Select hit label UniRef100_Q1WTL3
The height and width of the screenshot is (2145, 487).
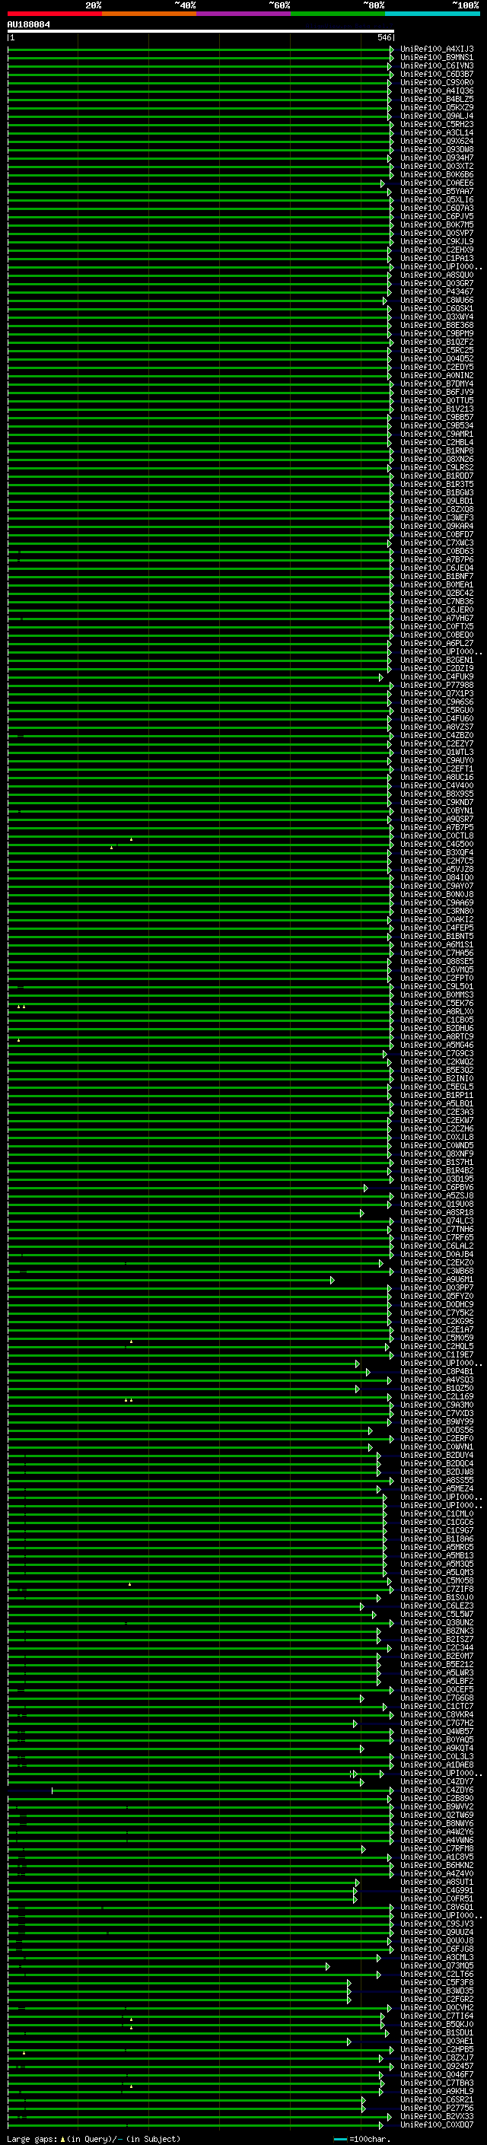coord(437,753)
